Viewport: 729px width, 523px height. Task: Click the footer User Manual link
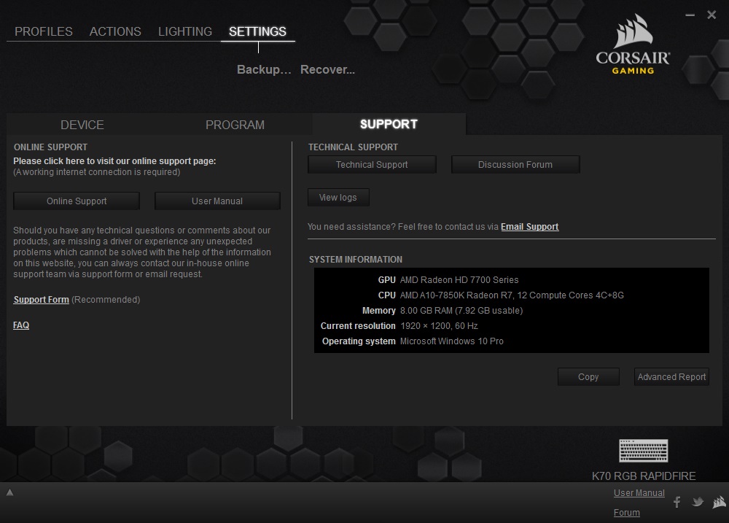639,493
